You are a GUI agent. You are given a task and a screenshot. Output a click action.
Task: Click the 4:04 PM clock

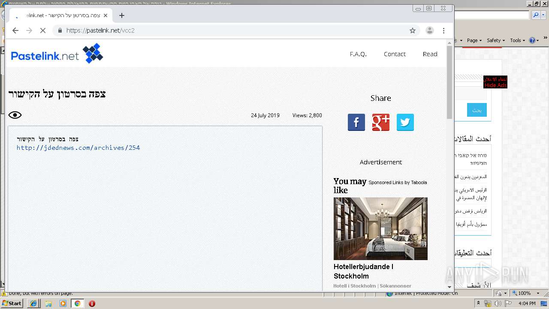[x=526, y=303]
